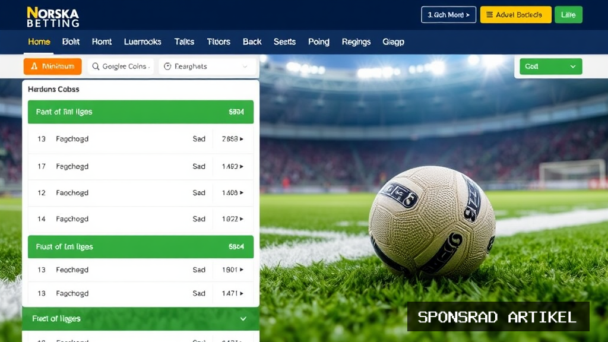
Task: Click the green Liife button
Action: pos(568,15)
